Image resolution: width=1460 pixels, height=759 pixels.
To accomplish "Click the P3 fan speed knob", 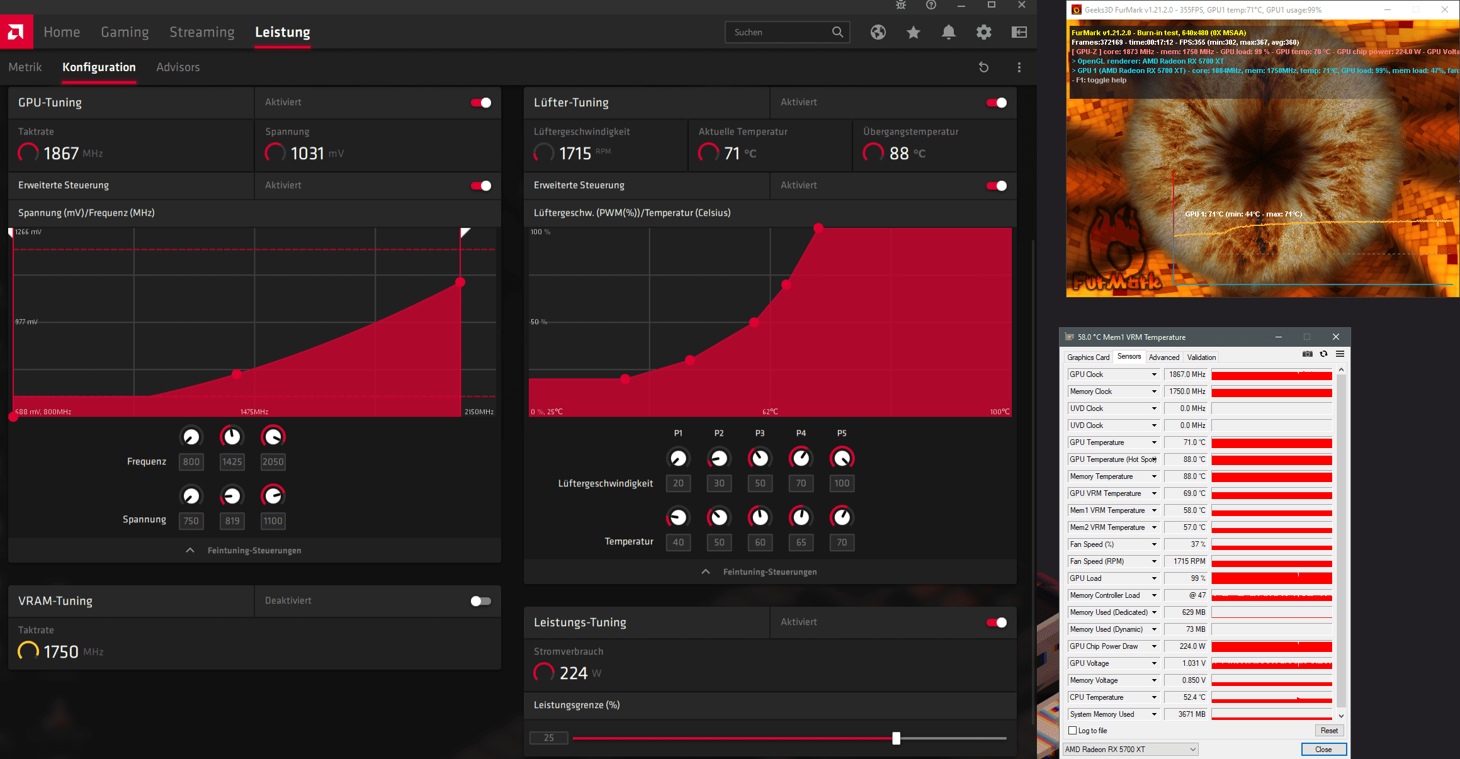I will tap(760, 458).
